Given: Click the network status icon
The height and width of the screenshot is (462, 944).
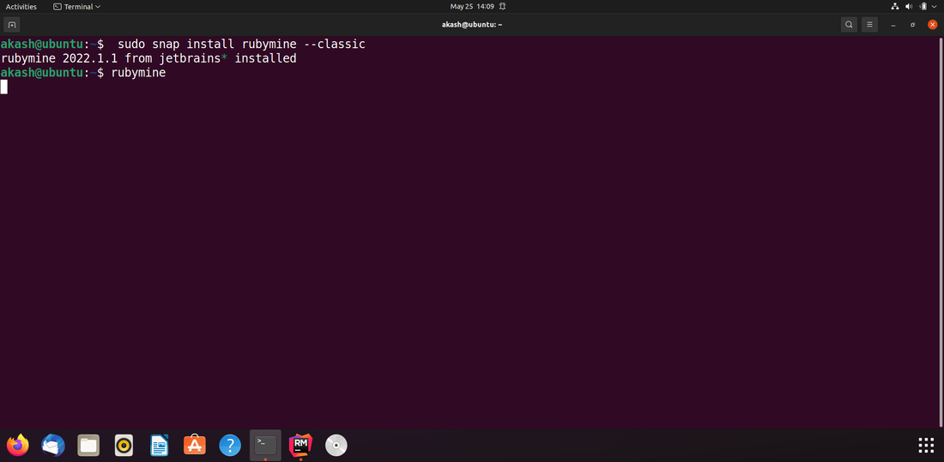Looking at the screenshot, I should pyautogui.click(x=894, y=7).
